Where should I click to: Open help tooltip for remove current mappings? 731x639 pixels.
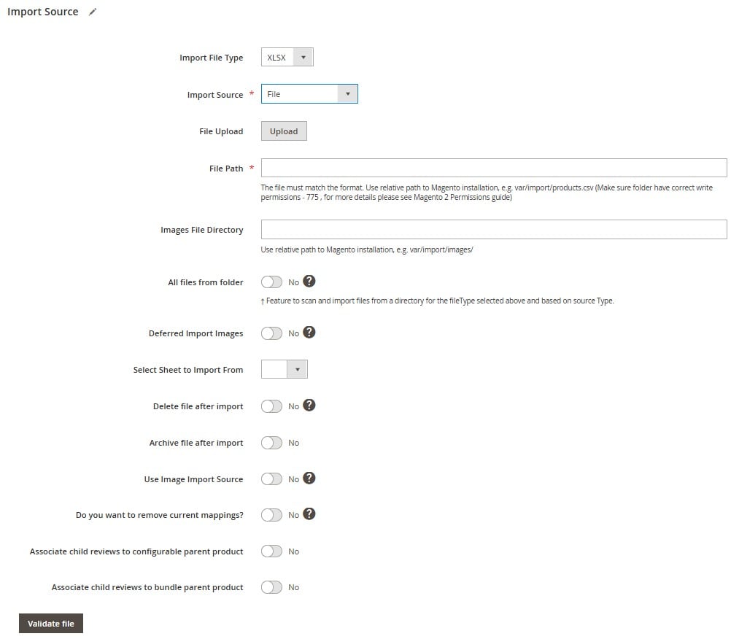pos(309,514)
